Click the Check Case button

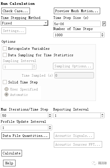pyautogui.click(x=16, y=11)
